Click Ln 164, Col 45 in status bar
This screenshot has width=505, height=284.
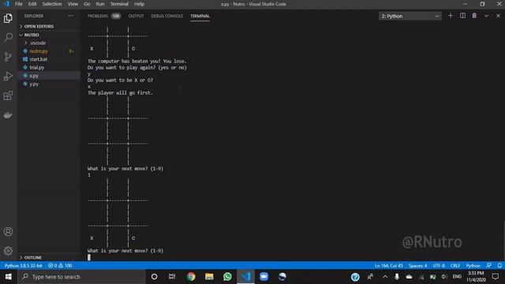click(x=388, y=266)
